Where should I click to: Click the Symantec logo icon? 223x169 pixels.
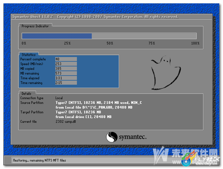point(112,137)
